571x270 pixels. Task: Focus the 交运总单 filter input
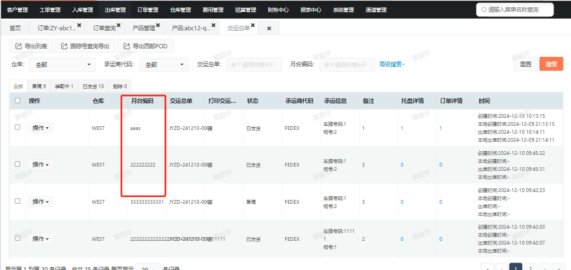[x=254, y=65]
